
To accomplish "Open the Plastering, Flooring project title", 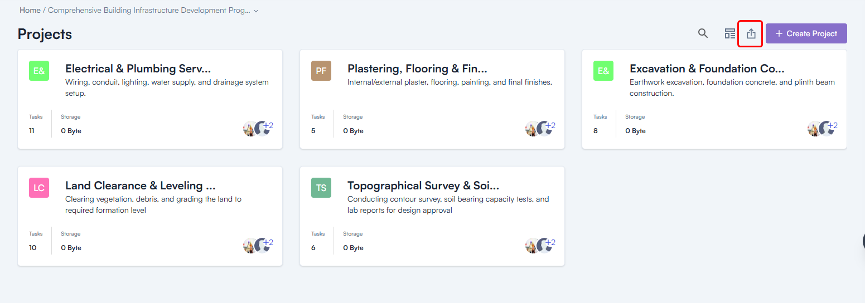I will point(417,69).
